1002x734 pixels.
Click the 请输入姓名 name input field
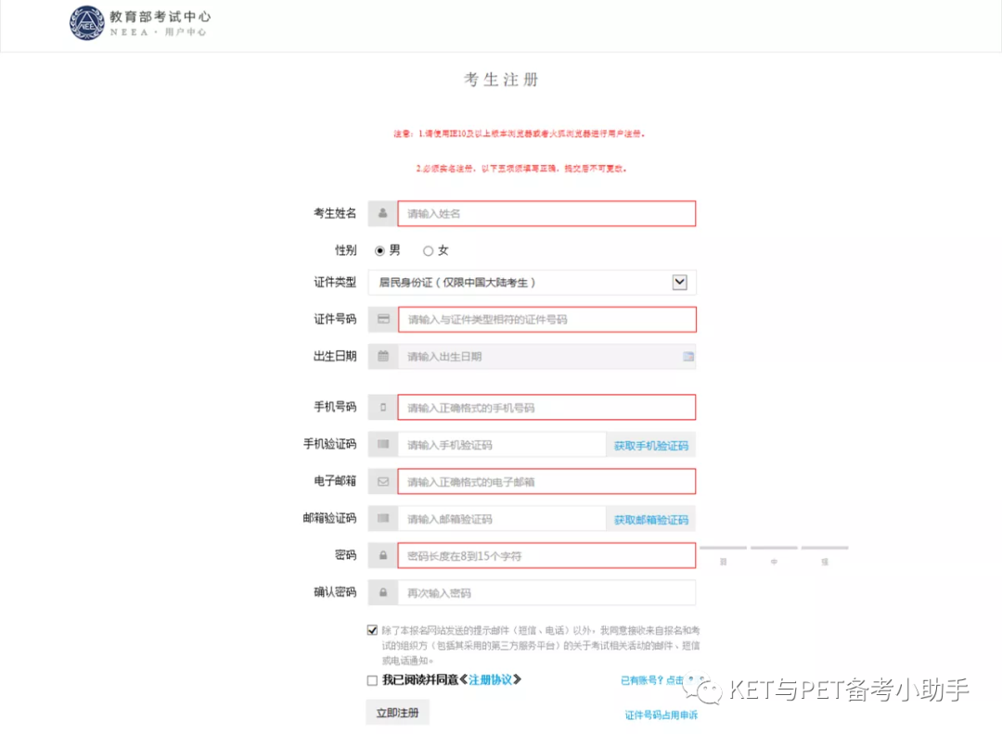[x=547, y=213]
